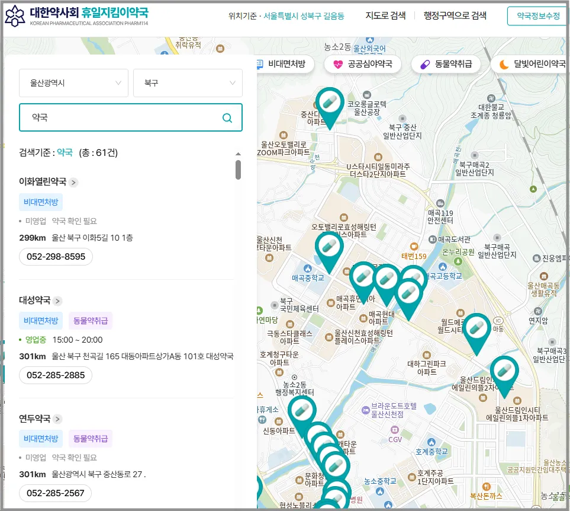Screen dimensions: 570x511
Task: Click 비대면처방 tag under 이화열린약국
Action: click(41, 202)
